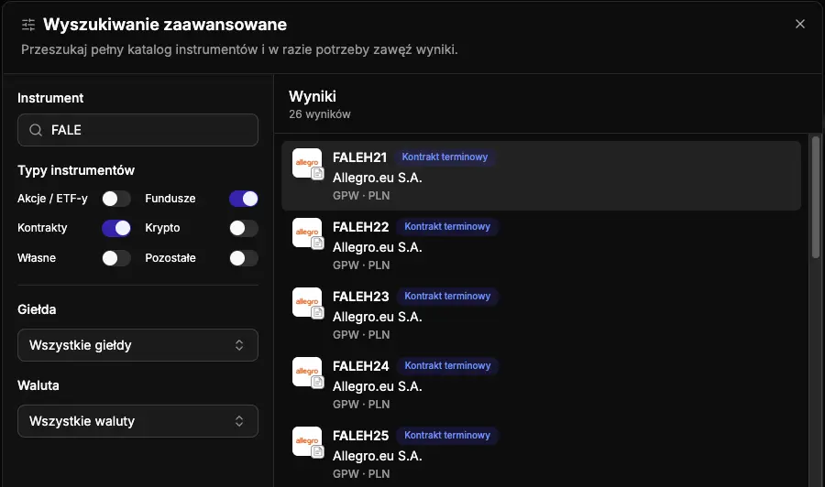Click the Pozostałe label
This screenshot has width=825, height=487.
coord(170,258)
